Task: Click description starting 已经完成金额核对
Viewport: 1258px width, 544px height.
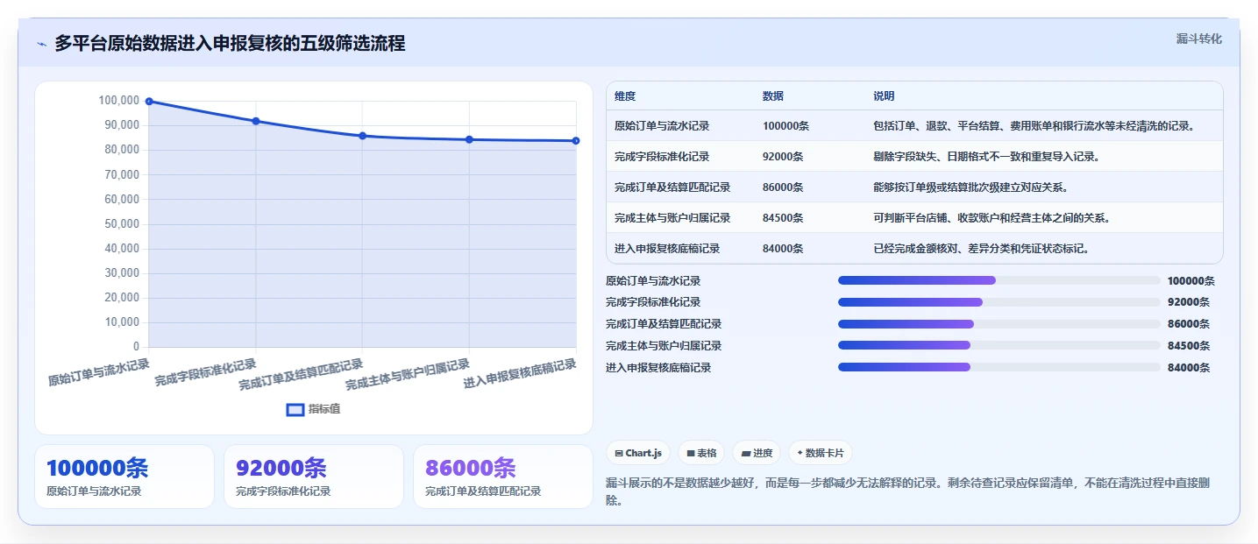Action: [x=981, y=249]
